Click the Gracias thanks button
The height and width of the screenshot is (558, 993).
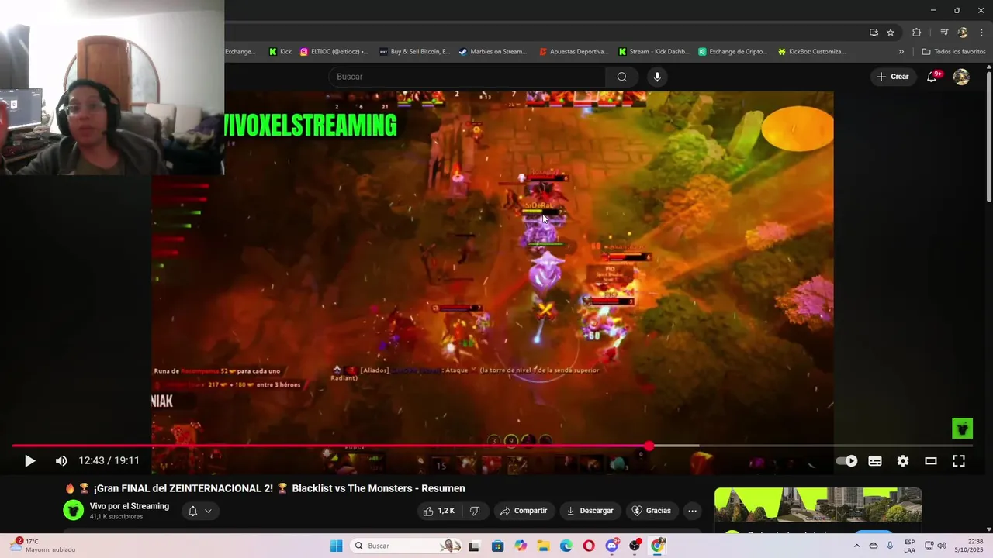tap(652, 511)
